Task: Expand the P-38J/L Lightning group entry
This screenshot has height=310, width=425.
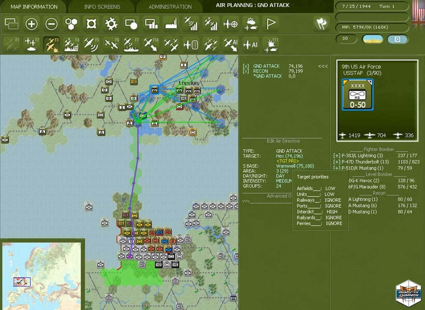Action: click(336, 155)
